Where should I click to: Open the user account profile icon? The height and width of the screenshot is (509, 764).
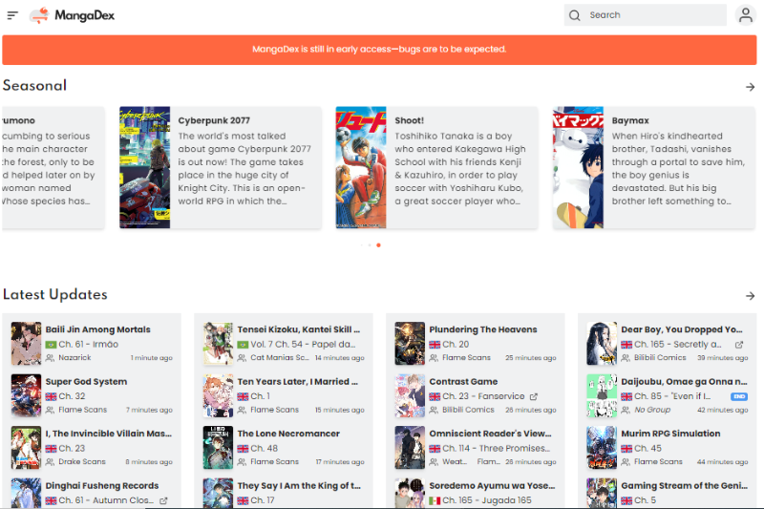click(x=746, y=15)
